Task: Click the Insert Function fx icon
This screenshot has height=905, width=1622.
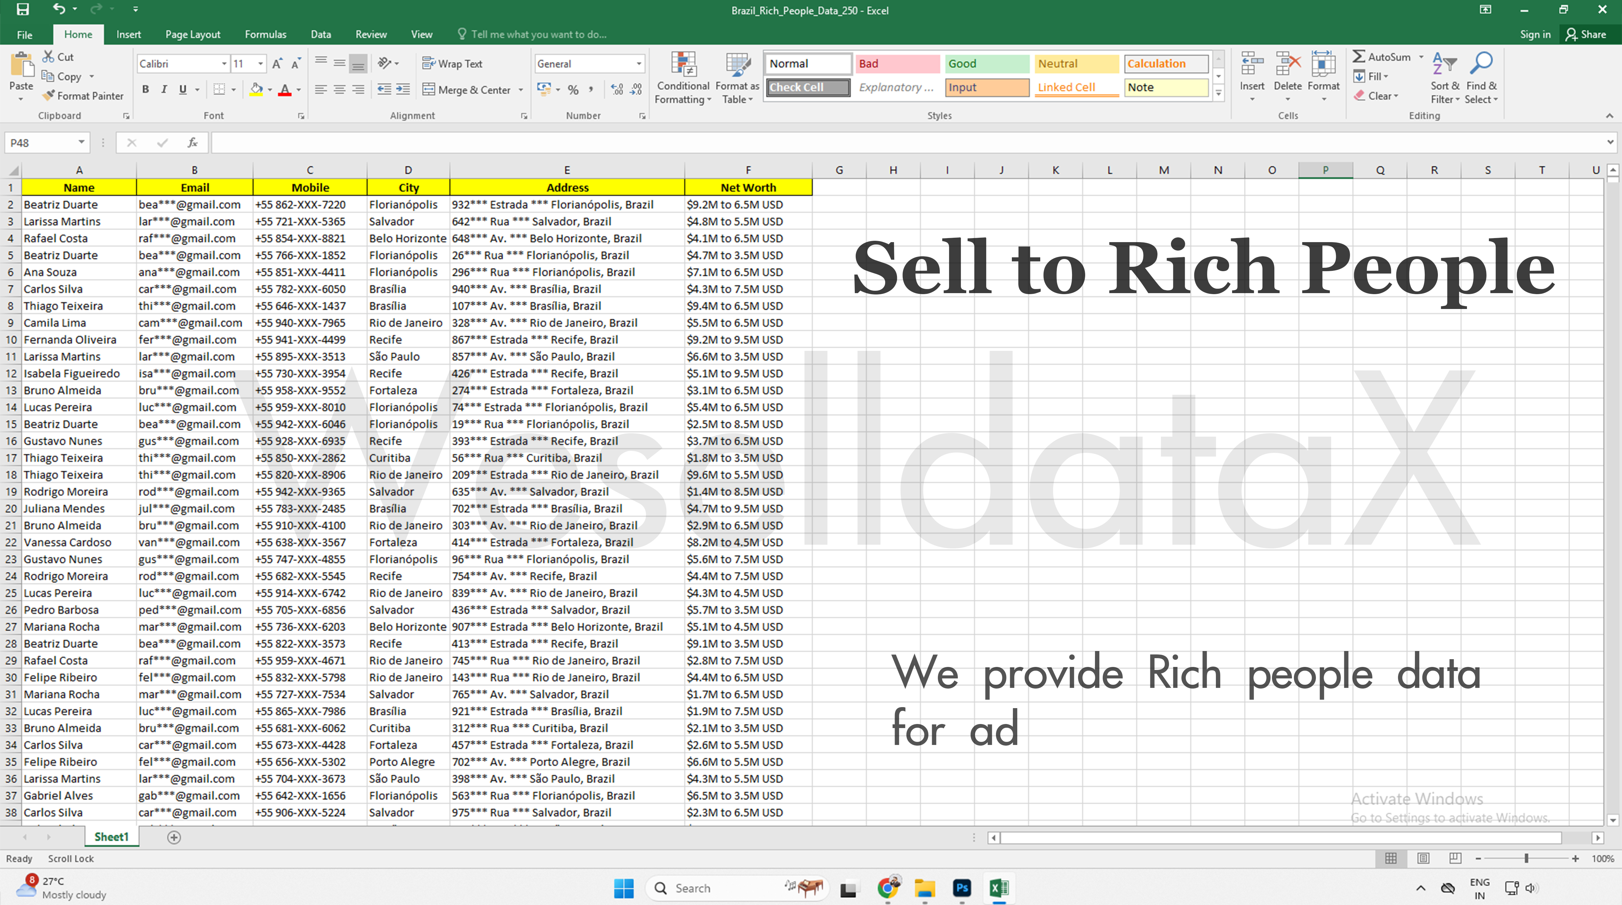Action: point(193,143)
